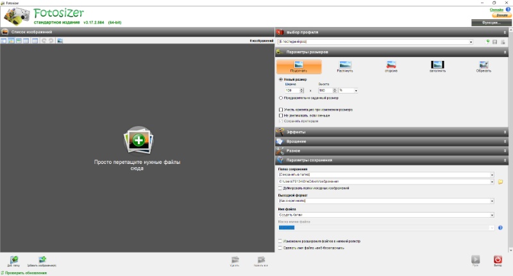Click the right panel scrollbar down arrow
The width and height of the screenshot is (513, 276).
(510, 250)
